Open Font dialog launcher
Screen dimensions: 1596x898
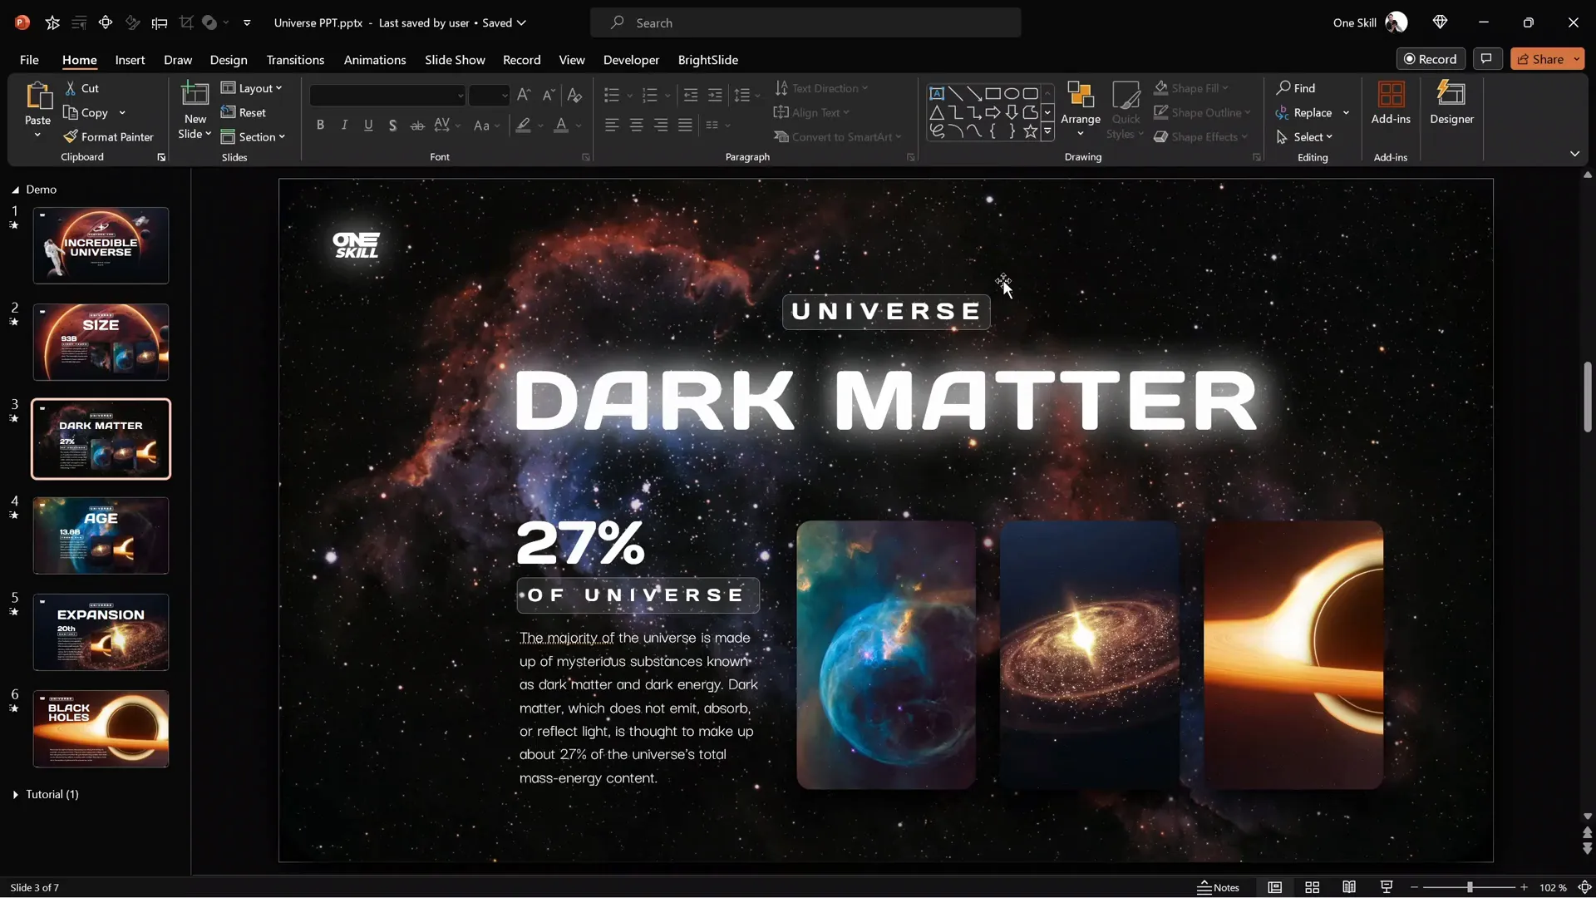click(x=586, y=157)
